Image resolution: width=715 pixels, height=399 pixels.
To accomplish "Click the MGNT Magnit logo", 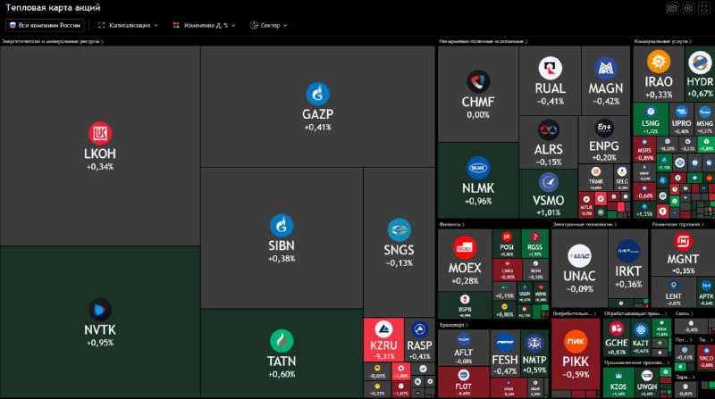I will 683,241.
